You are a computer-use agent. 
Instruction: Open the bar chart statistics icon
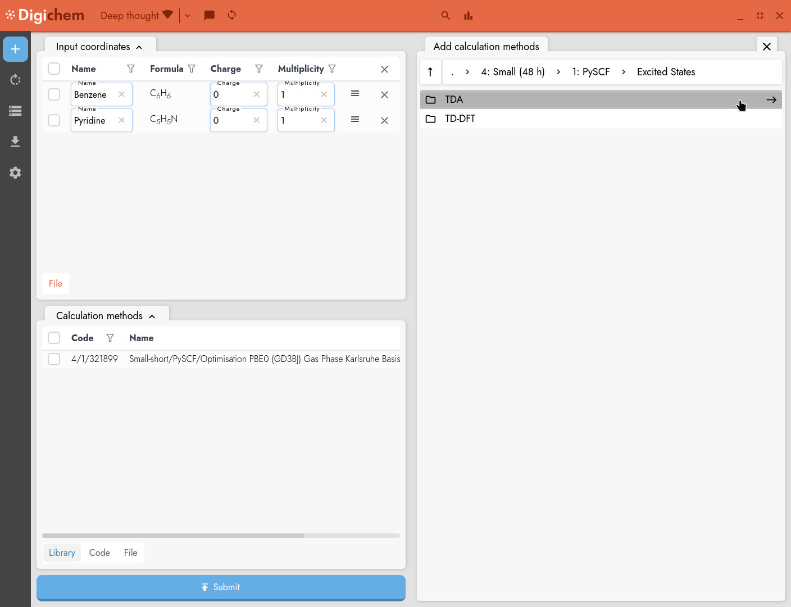point(468,16)
